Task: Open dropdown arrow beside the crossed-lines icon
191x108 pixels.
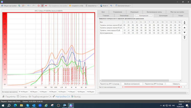Action: (25, 6)
